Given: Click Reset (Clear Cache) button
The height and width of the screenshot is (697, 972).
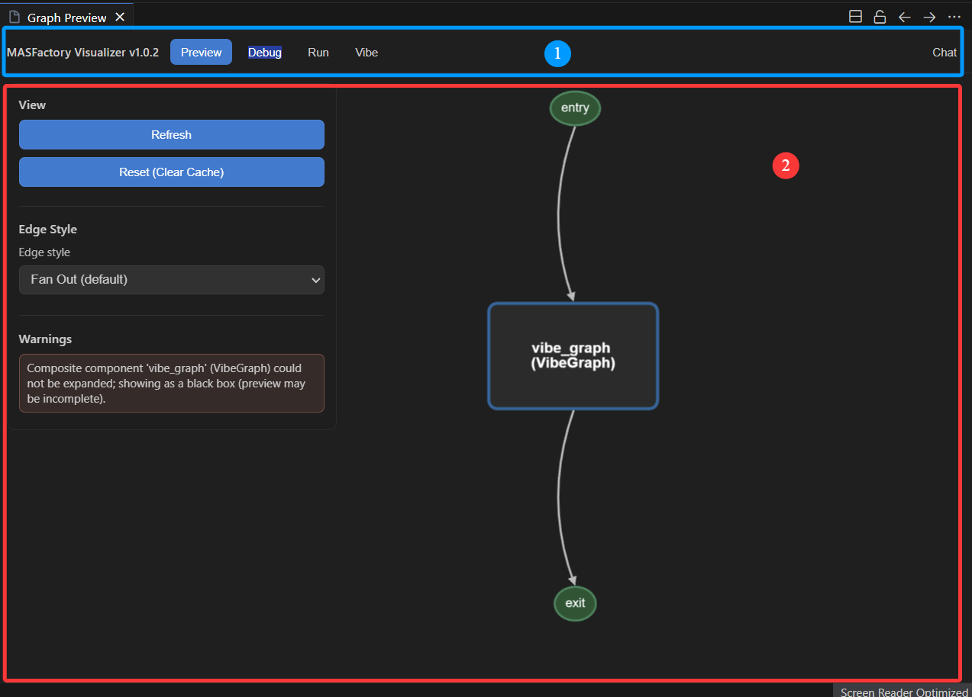Looking at the screenshot, I should click(x=171, y=172).
